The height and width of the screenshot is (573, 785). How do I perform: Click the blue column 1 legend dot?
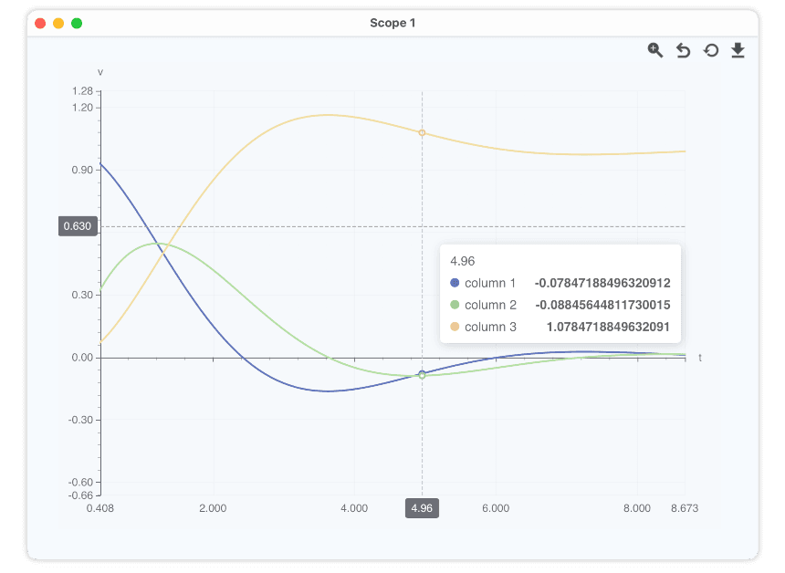pyautogui.click(x=455, y=283)
